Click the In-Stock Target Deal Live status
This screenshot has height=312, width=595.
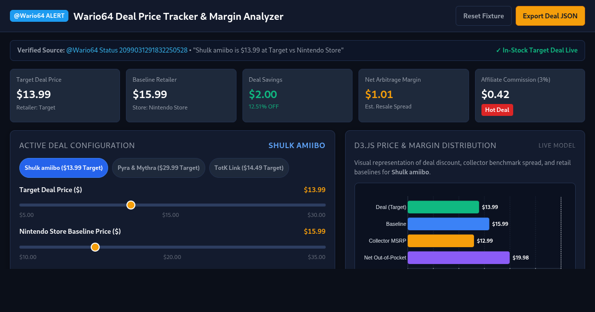(x=536, y=50)
